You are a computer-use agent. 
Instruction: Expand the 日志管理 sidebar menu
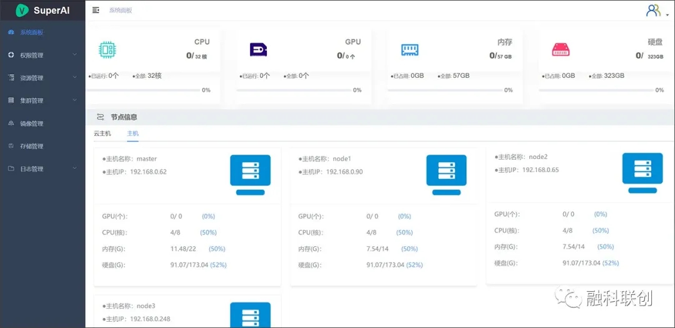(x=42, y=169)
